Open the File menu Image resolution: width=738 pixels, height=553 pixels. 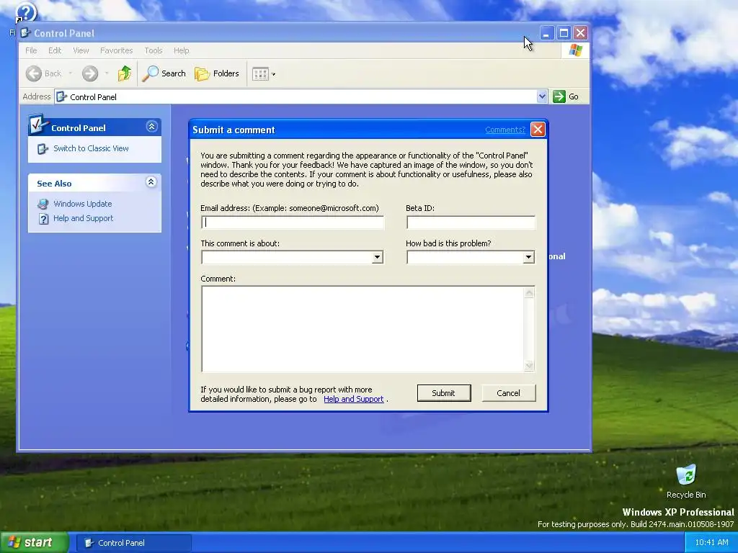pyautogui.click(x=31, y=50)
